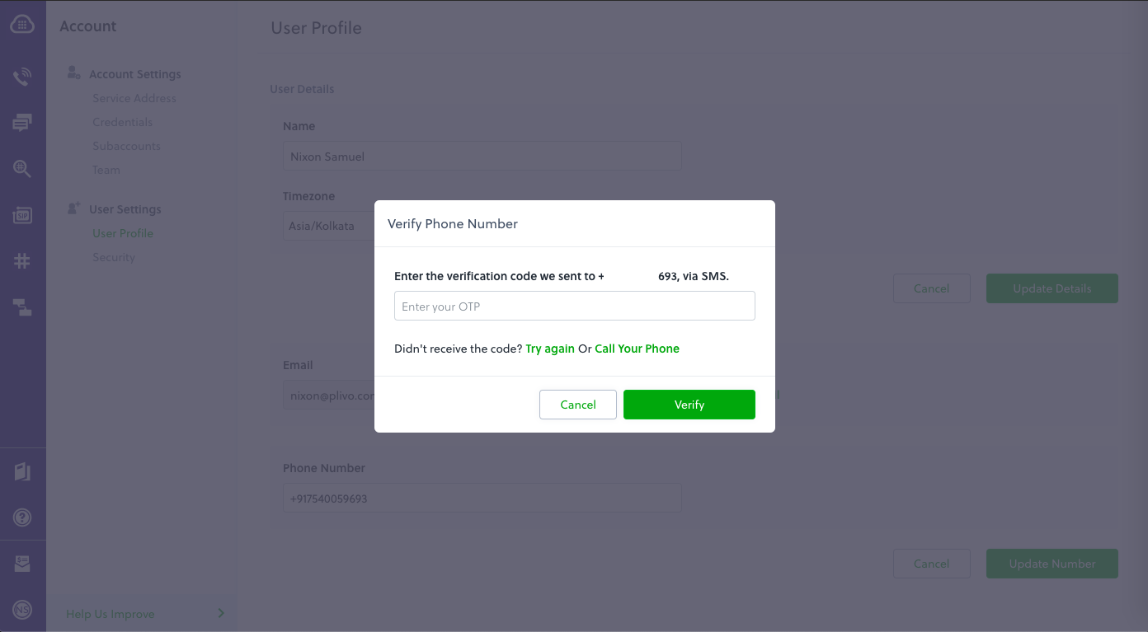Click the green Verify button
The height and width of the screenshot is (632, 1148).
[689, 405]
